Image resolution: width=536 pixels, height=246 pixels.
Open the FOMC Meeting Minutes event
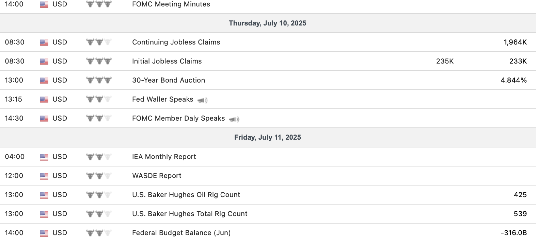(171, 4)
